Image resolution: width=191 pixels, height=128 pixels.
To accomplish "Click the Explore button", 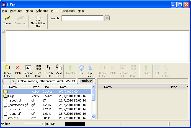I will click(x=86, y=81).
